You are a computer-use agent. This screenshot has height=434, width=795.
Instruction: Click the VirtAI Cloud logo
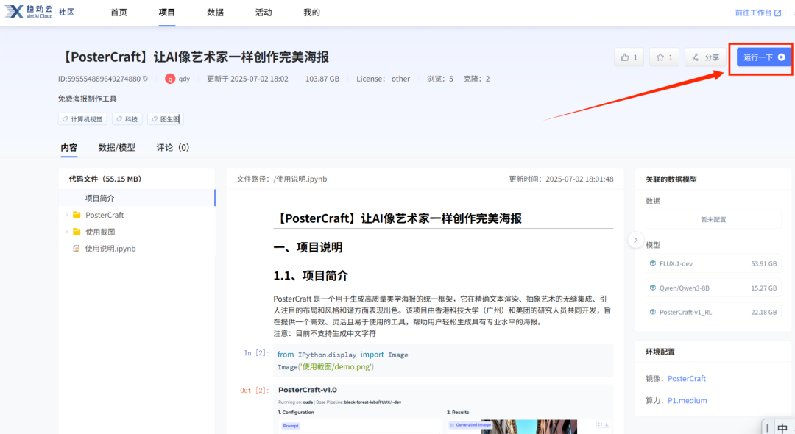point(29,12)
